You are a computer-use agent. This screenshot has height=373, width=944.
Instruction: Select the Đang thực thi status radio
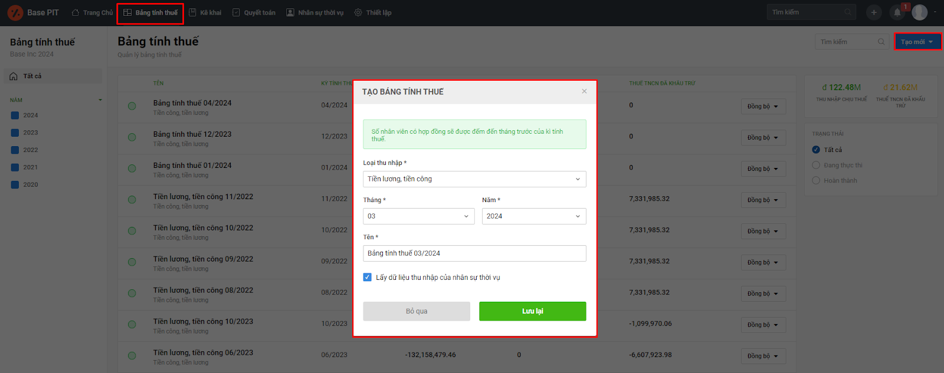click(x=816, y=165)
